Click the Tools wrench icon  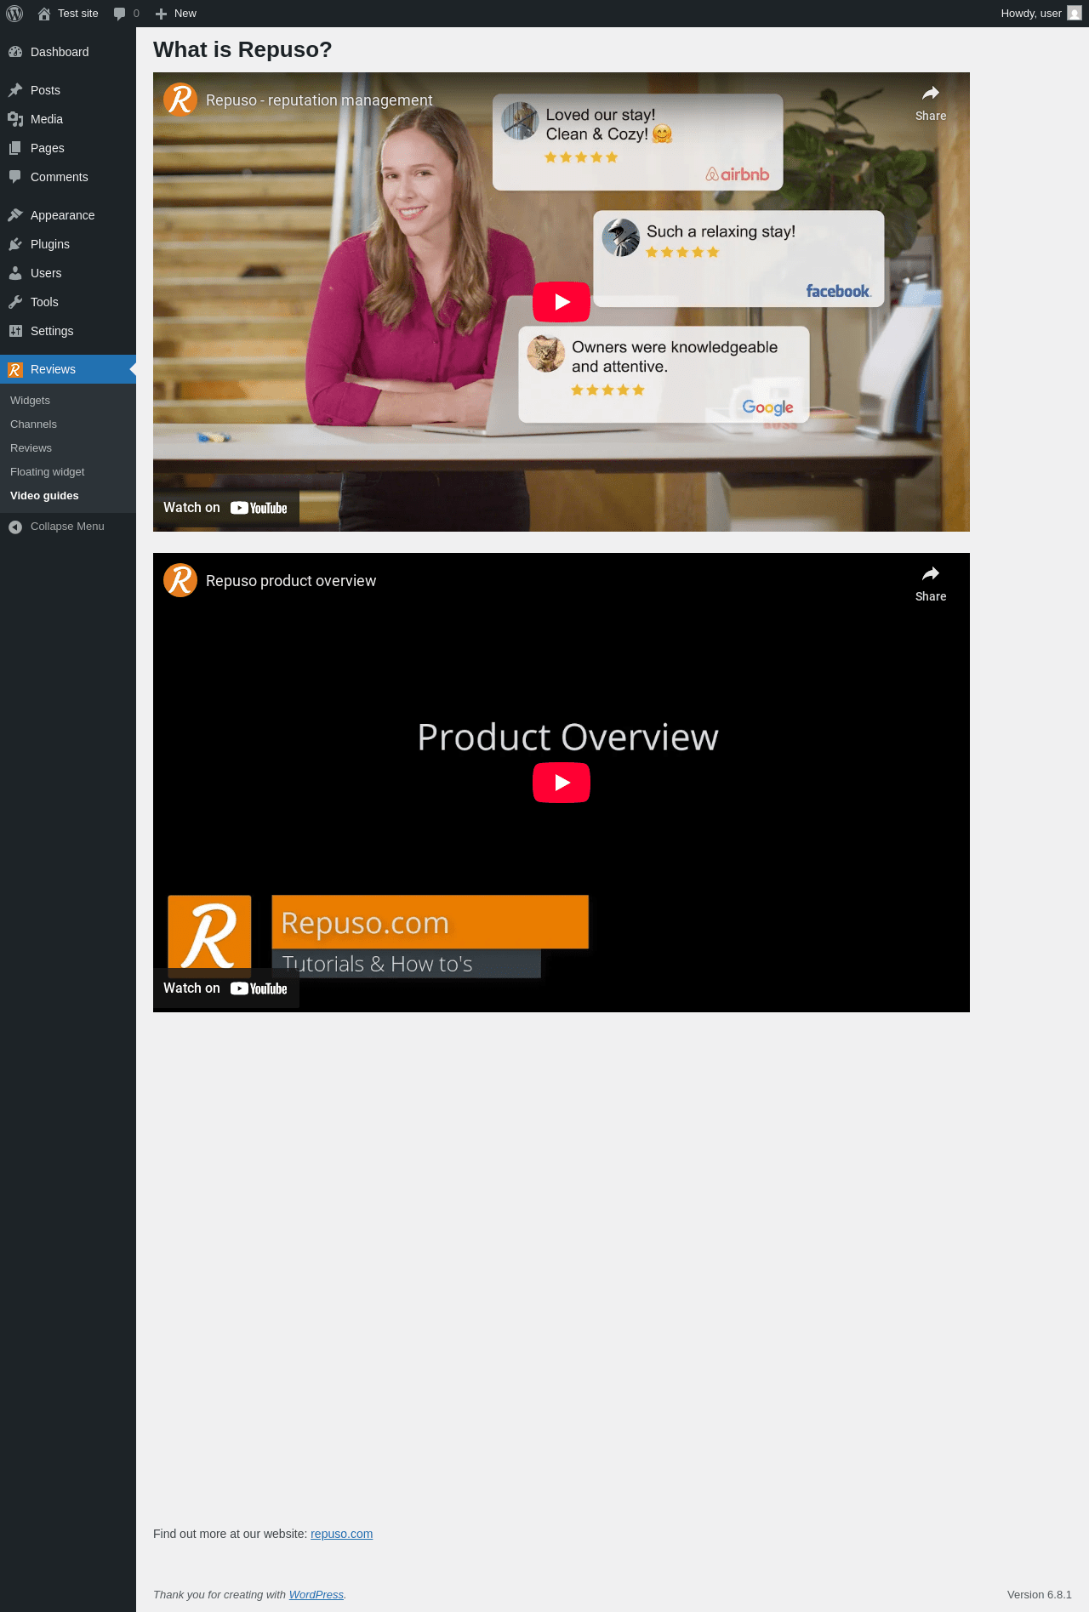pyautogui.click(x=15, y=302)
